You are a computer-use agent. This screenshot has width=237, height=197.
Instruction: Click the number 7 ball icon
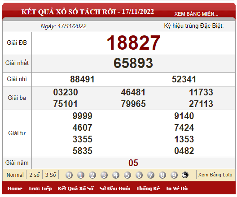(x=151, y=175)
